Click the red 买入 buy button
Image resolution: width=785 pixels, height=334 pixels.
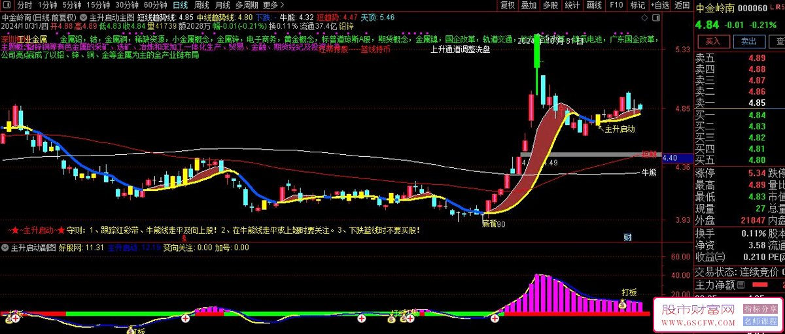pyautogui.click(x=713, y=41)
